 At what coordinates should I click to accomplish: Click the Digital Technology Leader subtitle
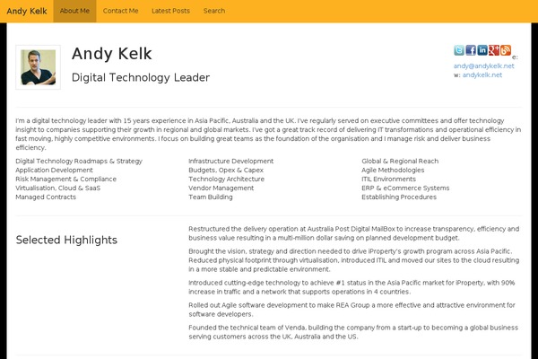click(141, 78)
